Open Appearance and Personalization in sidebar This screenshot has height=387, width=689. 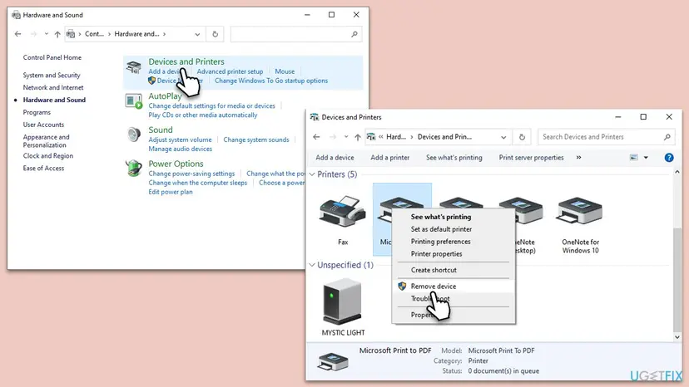46,141
